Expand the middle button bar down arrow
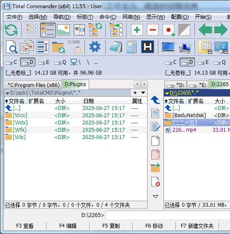Image resolution: width=230 pixels, height=234 pixels. click(x=155, y=197)
